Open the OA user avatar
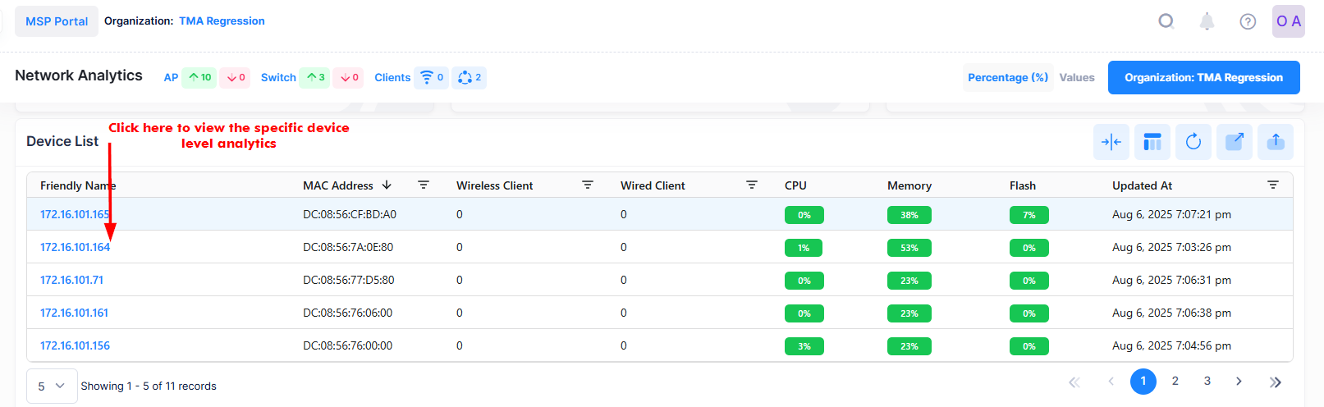The image size is (1324, 407). (1288, 21)
